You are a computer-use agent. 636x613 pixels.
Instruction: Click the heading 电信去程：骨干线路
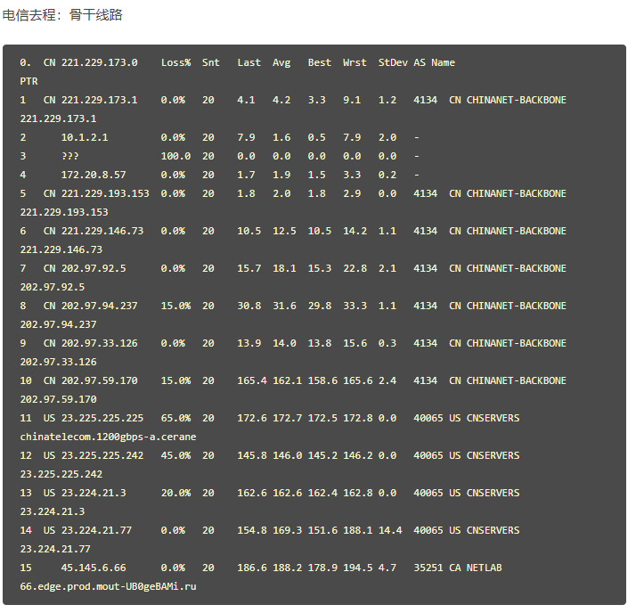click(x=62, y=15)
